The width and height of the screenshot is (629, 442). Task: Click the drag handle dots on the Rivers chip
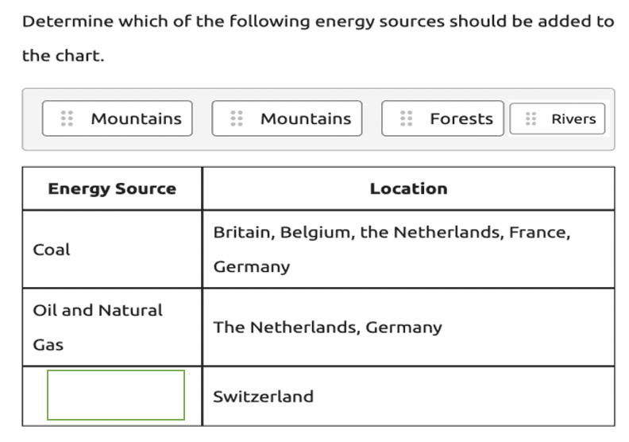(531, 118)
